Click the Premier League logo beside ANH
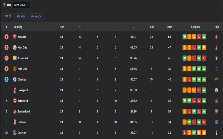The image size is (223, 139). pyautogui.click(x=4, y=5)
